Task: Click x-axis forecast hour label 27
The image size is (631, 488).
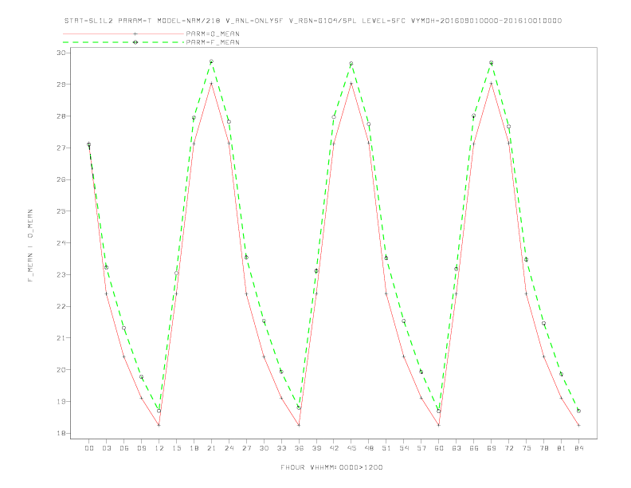Action: point(246,448)
